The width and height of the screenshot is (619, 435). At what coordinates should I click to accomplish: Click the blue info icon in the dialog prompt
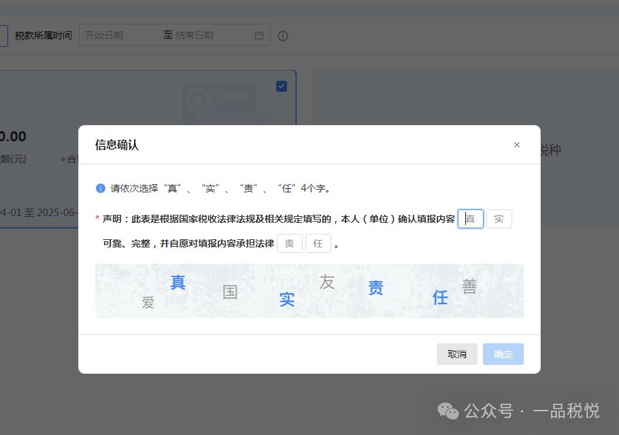(x=101, y=188)
